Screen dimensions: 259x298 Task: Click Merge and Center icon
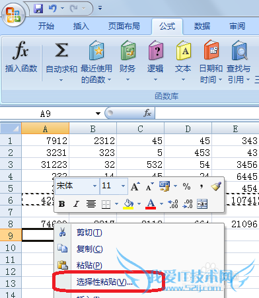(x=202, y=204)
